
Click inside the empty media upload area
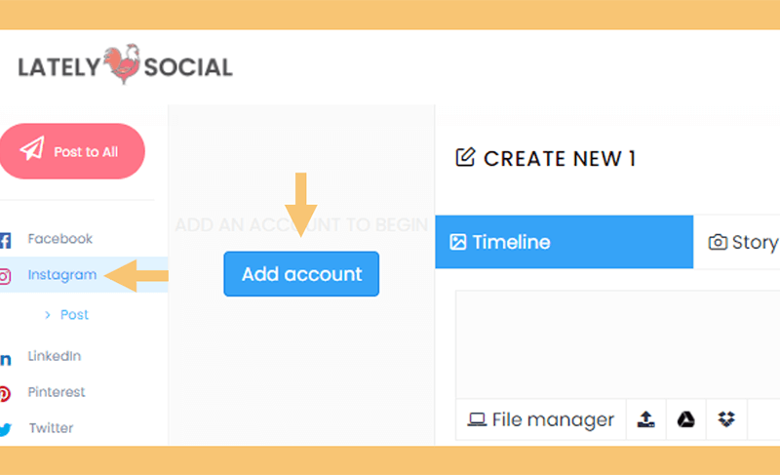pos(618,344)
